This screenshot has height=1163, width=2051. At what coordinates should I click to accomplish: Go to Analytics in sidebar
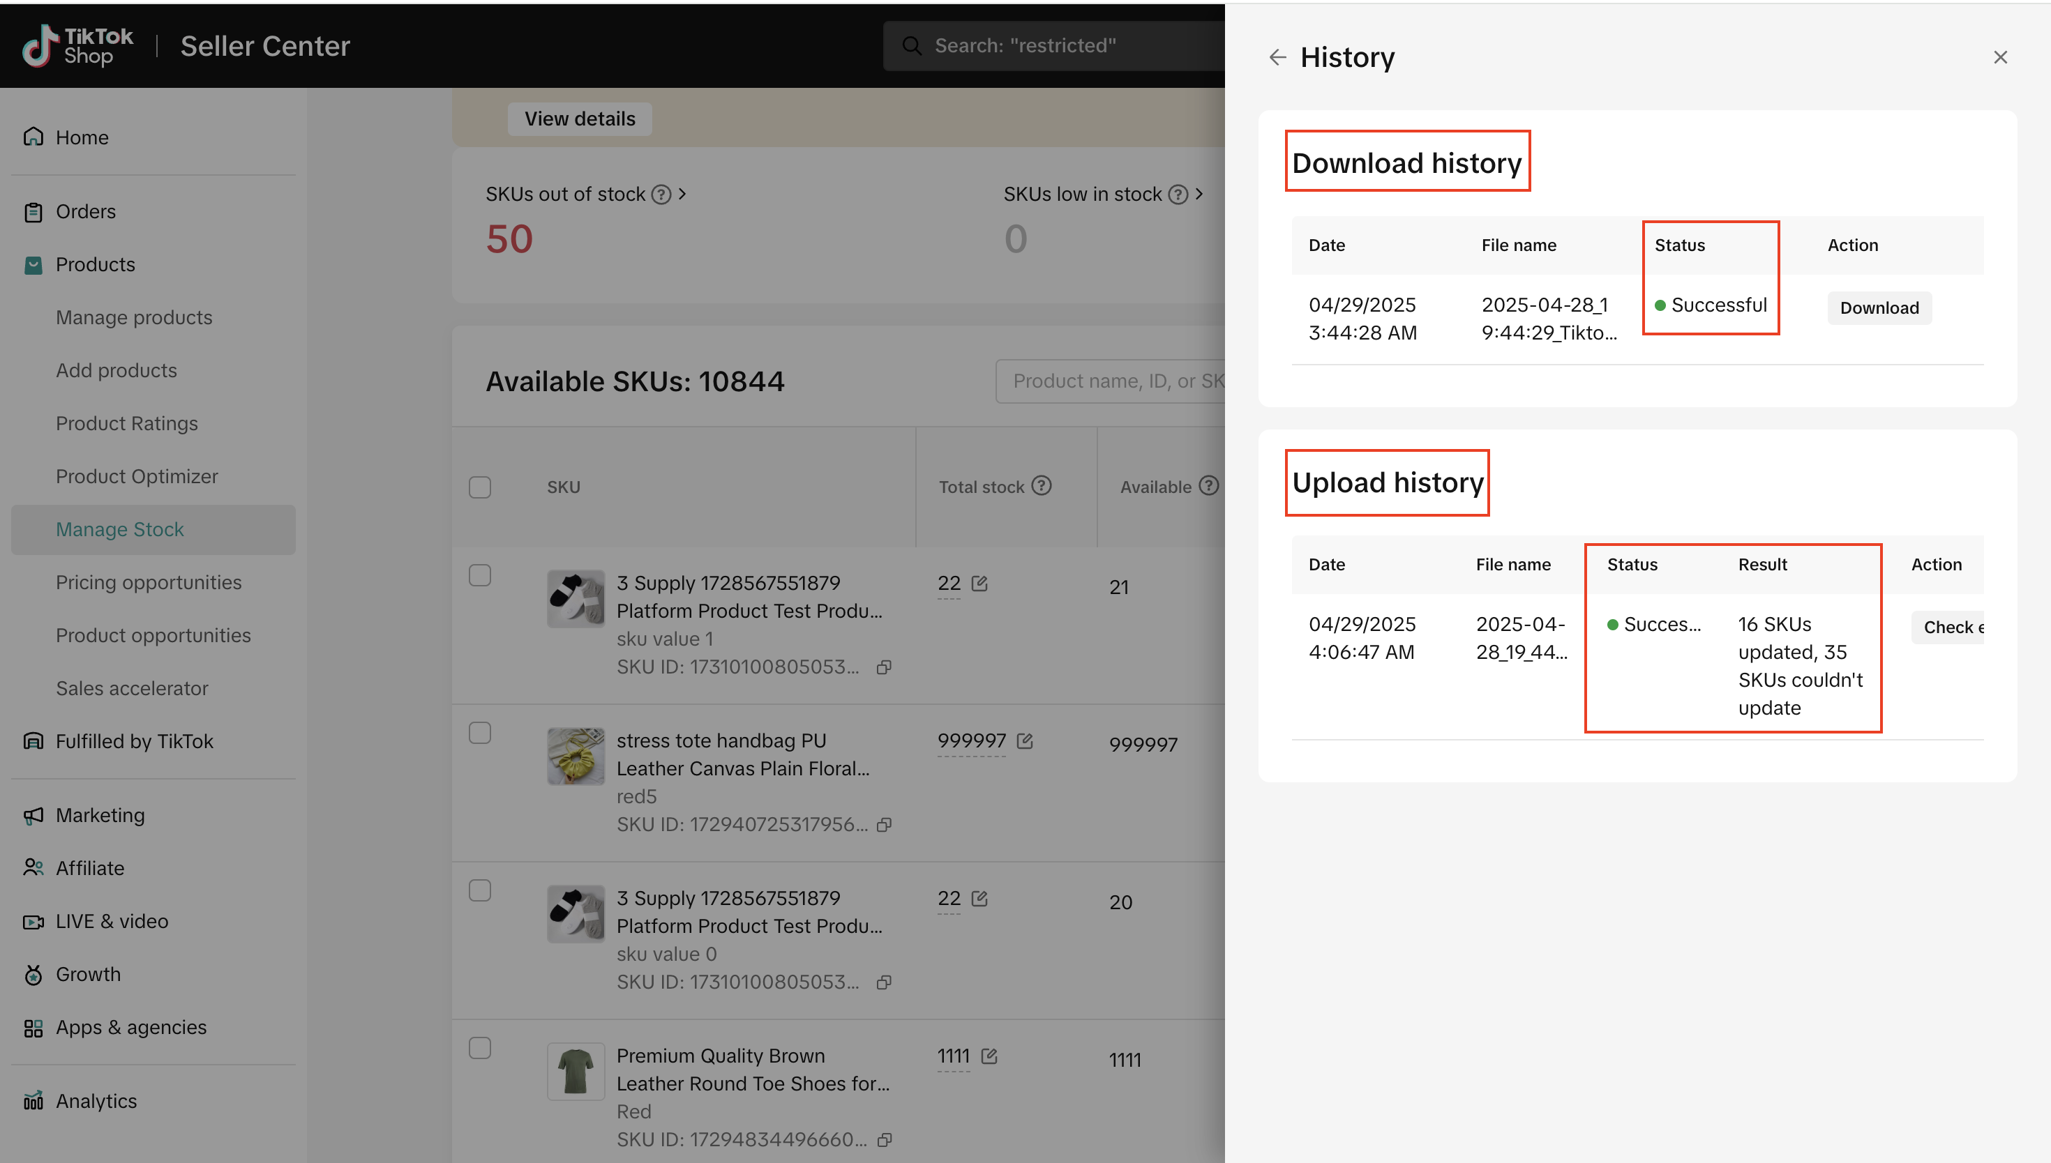[96, 1101]
